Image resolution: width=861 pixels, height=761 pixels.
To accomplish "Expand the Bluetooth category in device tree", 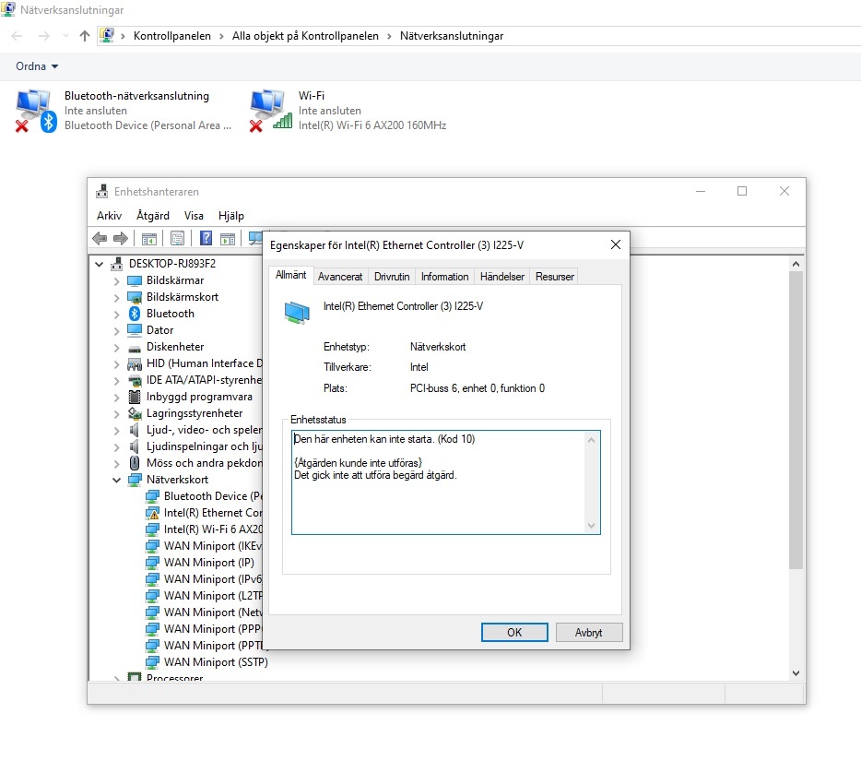I will point(116,315).
